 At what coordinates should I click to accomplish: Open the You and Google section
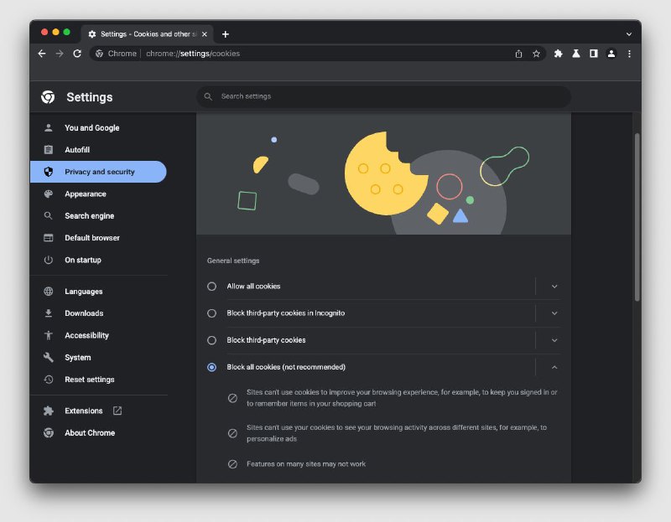pyautogui.click(x=92, y=128)
